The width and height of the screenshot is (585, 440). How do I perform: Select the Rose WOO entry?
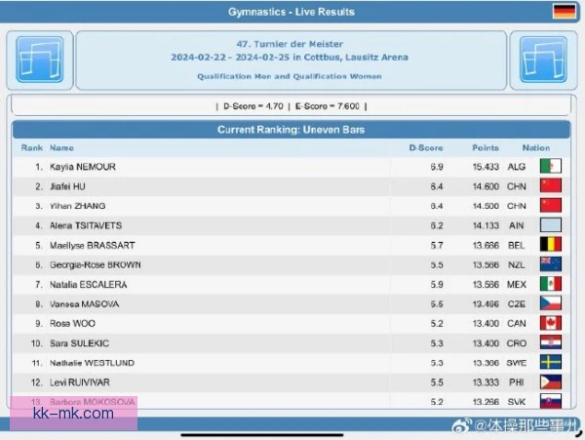click(x=72, y=324)
